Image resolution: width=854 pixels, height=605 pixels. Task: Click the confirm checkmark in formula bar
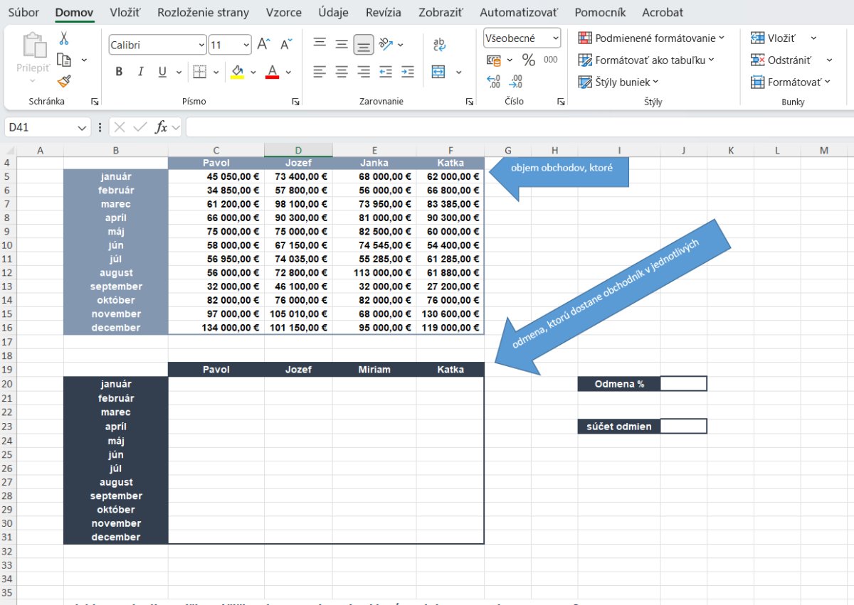140,127
